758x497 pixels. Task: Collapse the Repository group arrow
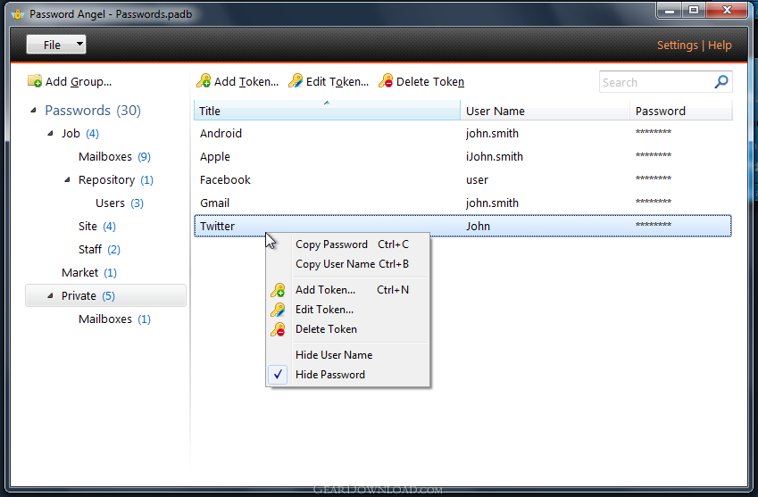[68, 180]
